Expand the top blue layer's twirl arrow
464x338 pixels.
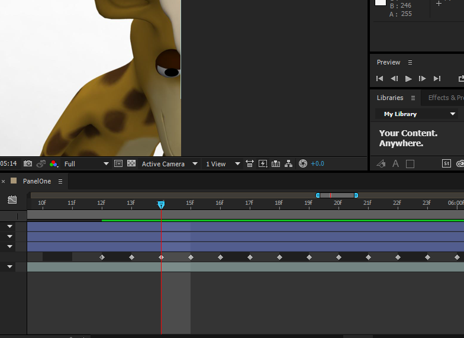point(9,226)
